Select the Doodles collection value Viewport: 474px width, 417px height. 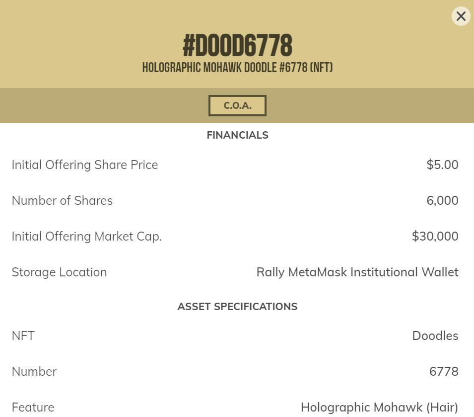tap(435, 336)
